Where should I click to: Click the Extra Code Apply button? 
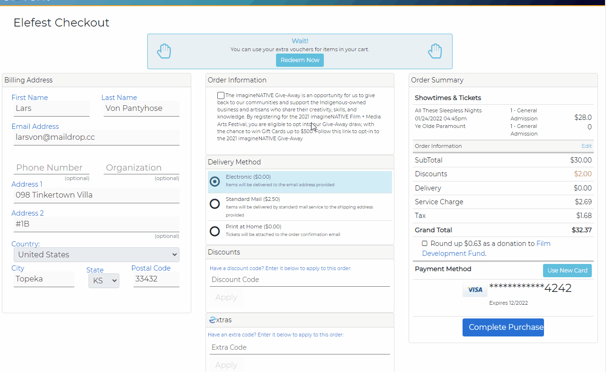pos(226,365)
